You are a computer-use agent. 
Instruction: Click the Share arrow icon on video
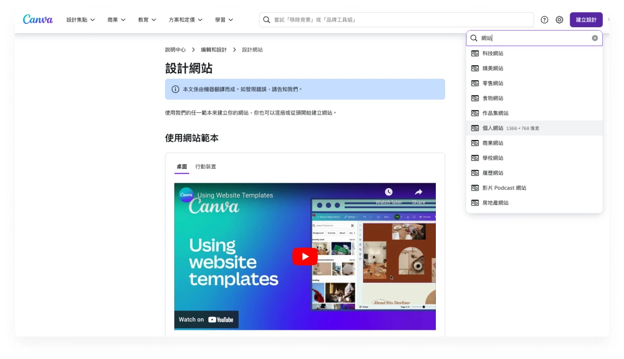pos(418,192)
